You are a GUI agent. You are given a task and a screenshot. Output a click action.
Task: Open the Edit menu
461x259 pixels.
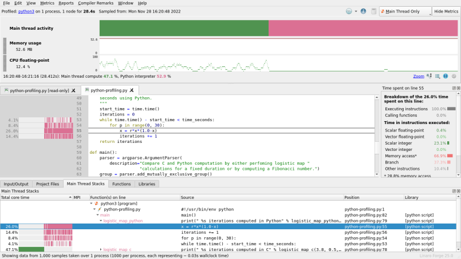[x=18, y=3]
